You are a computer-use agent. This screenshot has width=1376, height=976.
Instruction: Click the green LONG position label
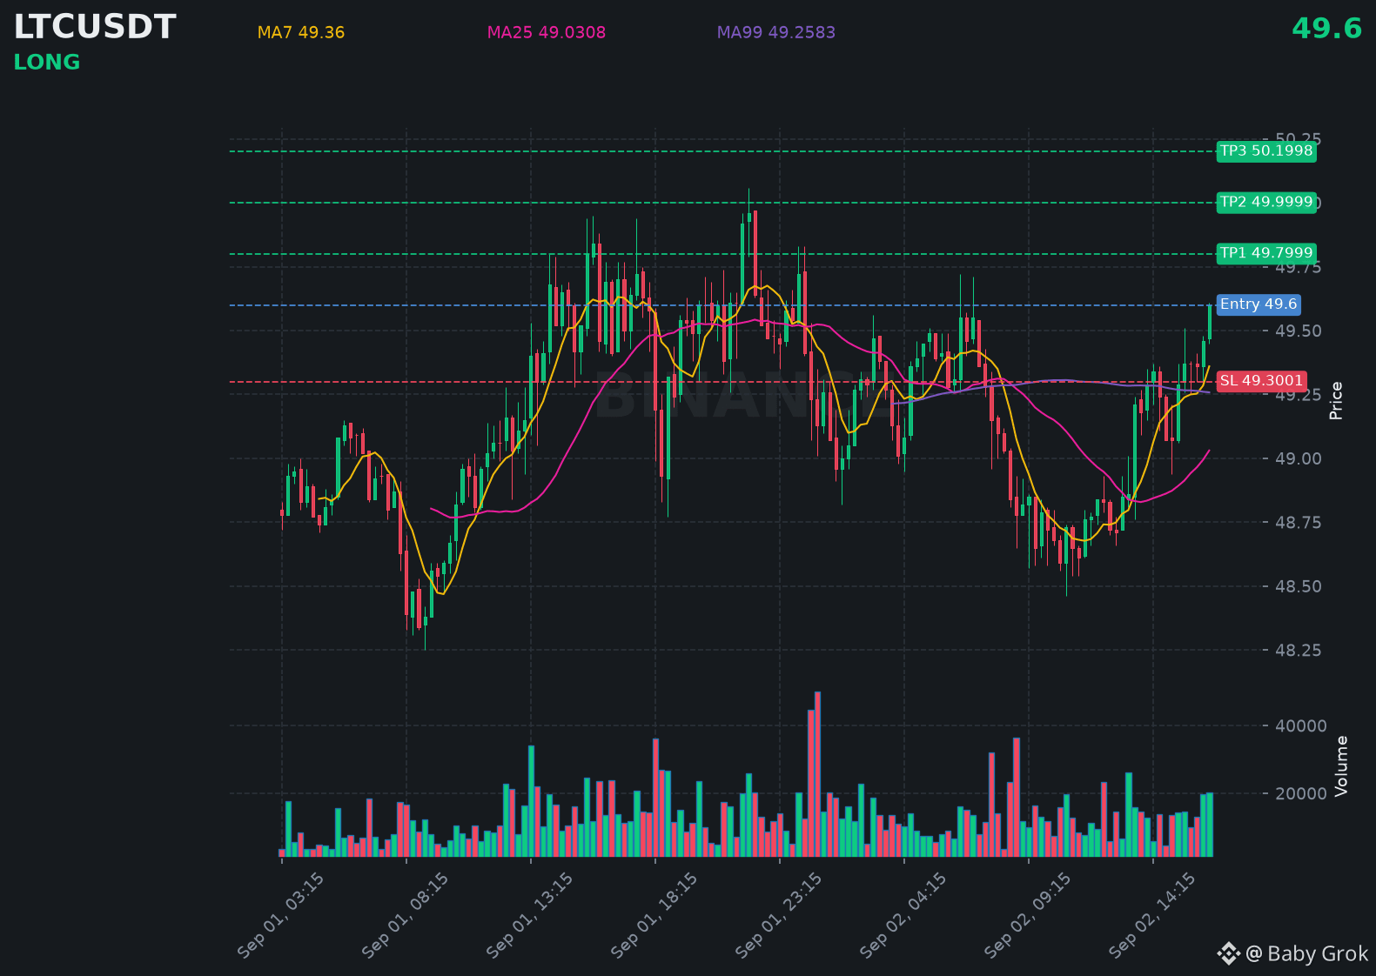[47, 63]
